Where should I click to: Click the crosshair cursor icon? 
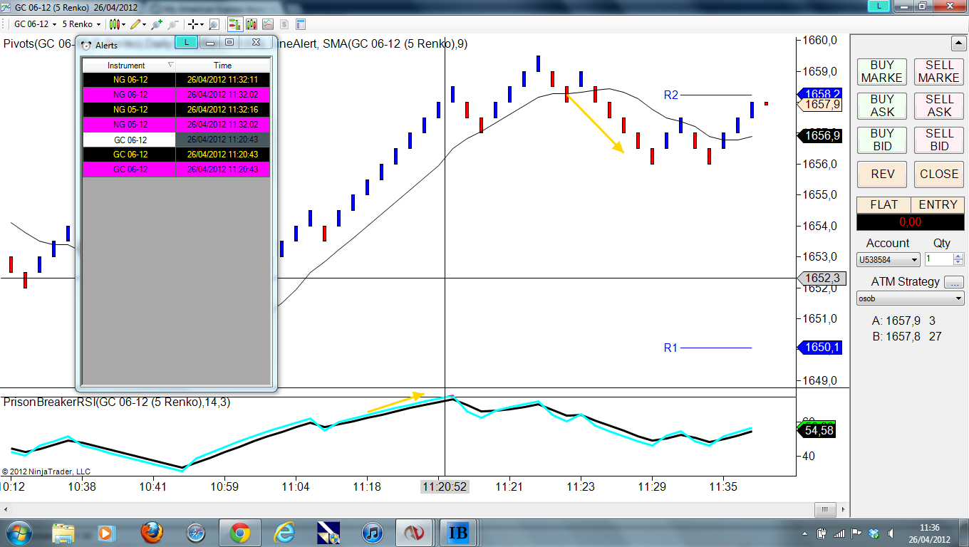pos(193,24)
